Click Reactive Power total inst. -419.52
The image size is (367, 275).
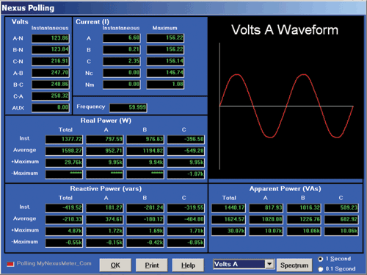click(64, 208)
